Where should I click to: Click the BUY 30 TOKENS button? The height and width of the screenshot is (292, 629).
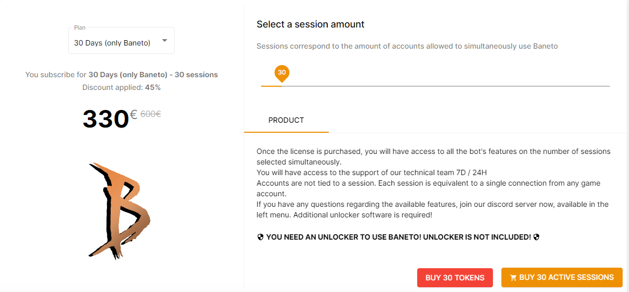pyautogui.click(x=455, y=278)
